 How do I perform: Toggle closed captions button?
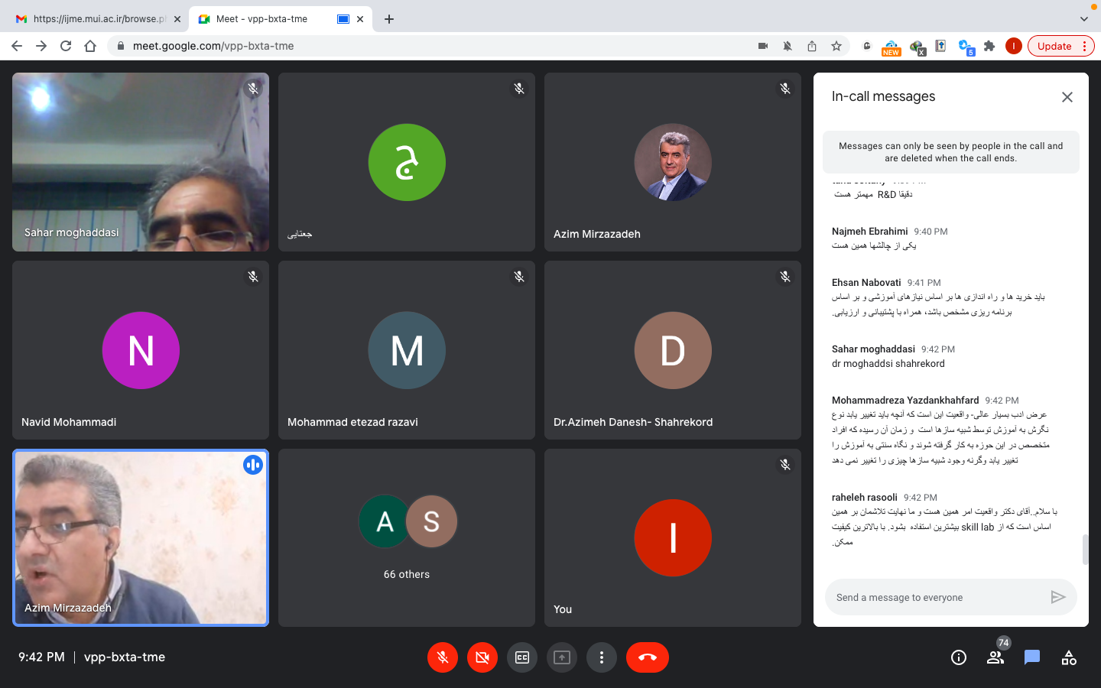pyautogui.click(x=522, y=657)
